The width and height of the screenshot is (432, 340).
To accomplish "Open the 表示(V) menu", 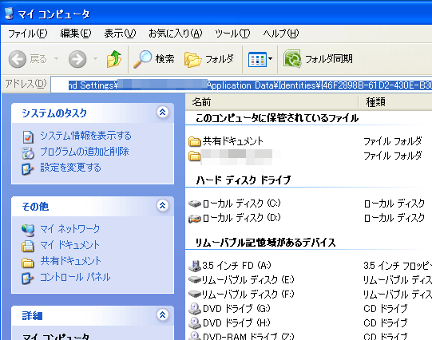I will [120, 34].
